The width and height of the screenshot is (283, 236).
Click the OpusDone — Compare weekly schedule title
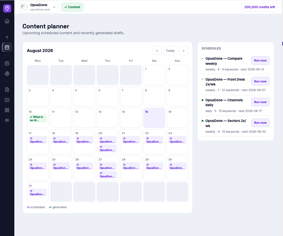click(x=224, y=61)
